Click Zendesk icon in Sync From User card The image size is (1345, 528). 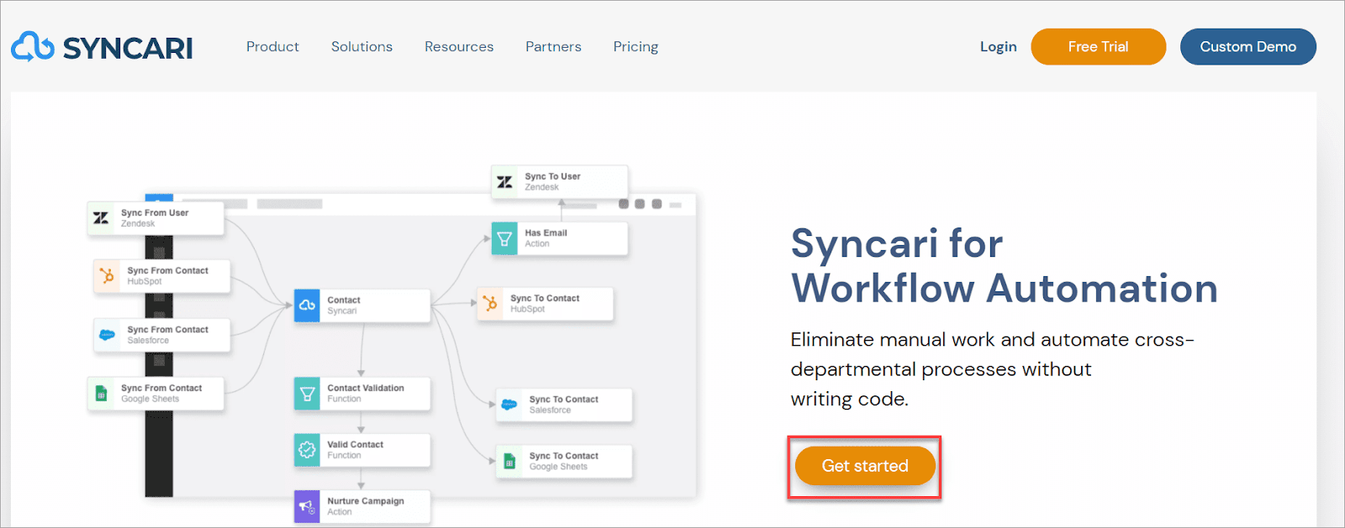[101, 218]
